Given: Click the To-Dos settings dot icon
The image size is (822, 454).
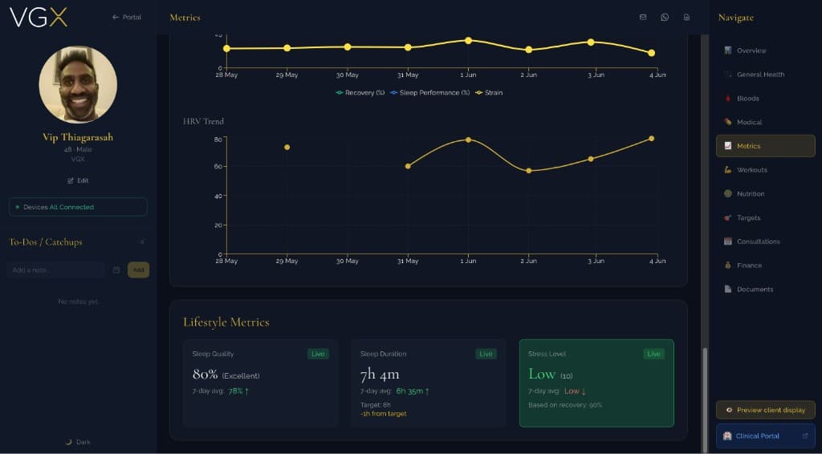Looking at the screenshot, I should coord(142,242).
